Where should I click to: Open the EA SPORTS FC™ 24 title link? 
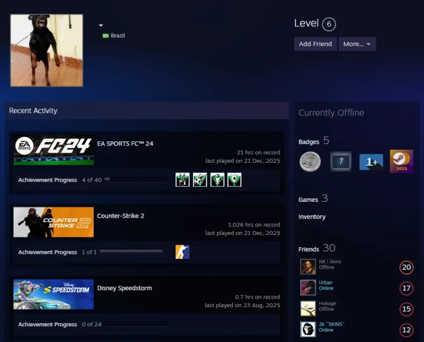(125, 144)
